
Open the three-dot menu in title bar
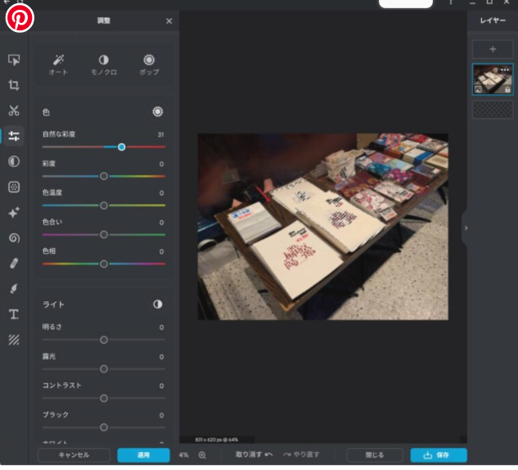click(450, 3)
